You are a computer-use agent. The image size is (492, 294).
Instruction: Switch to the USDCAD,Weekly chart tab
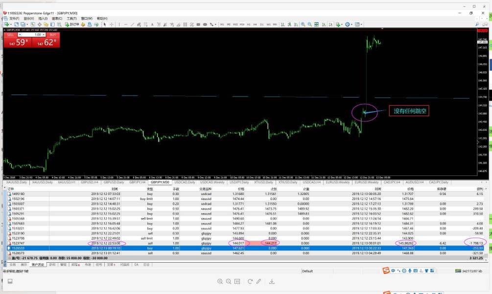click(212, 182)
